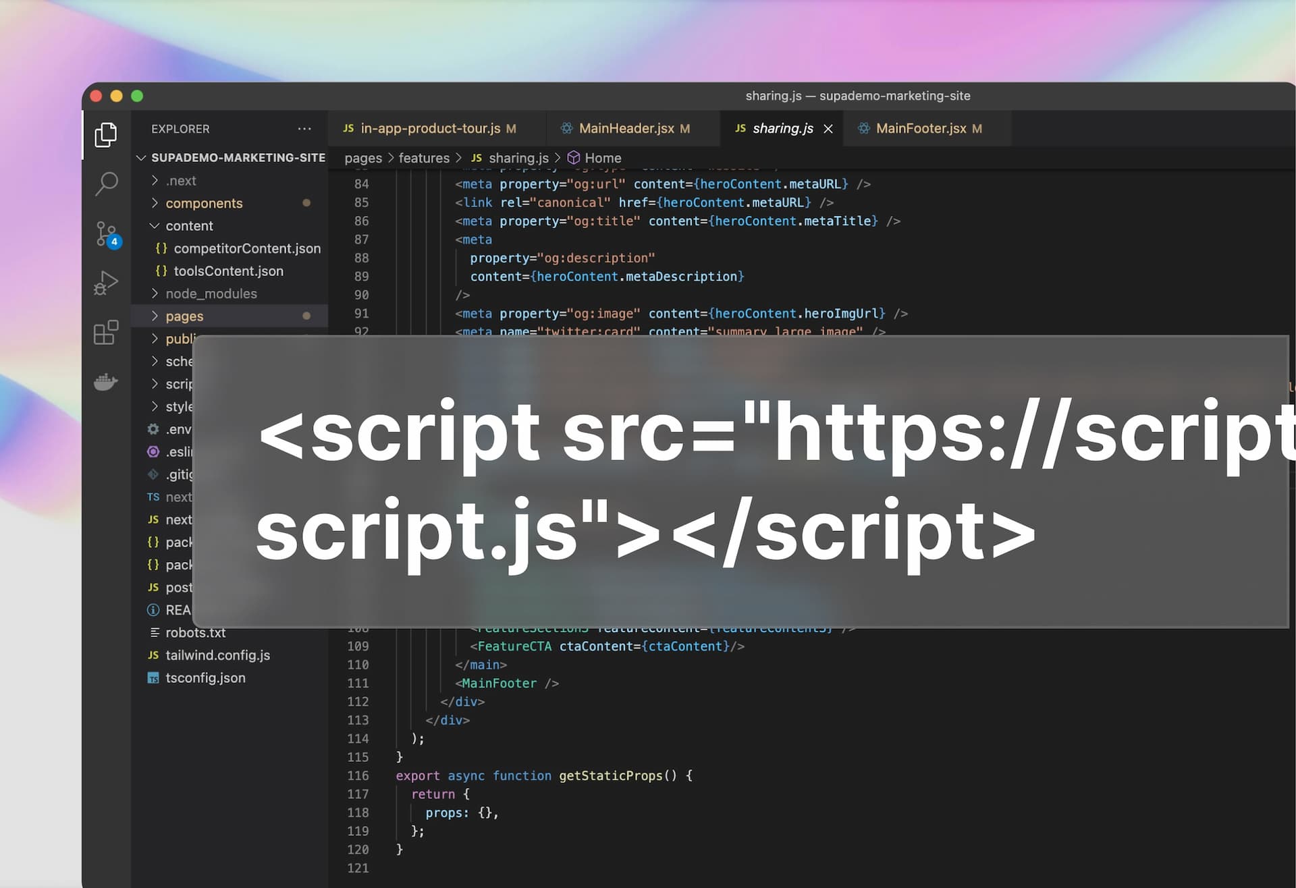Open Source Control with 4 changes

point(107,235)
